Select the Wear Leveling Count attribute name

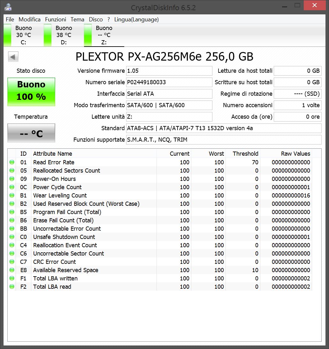(x=60, y=196)
